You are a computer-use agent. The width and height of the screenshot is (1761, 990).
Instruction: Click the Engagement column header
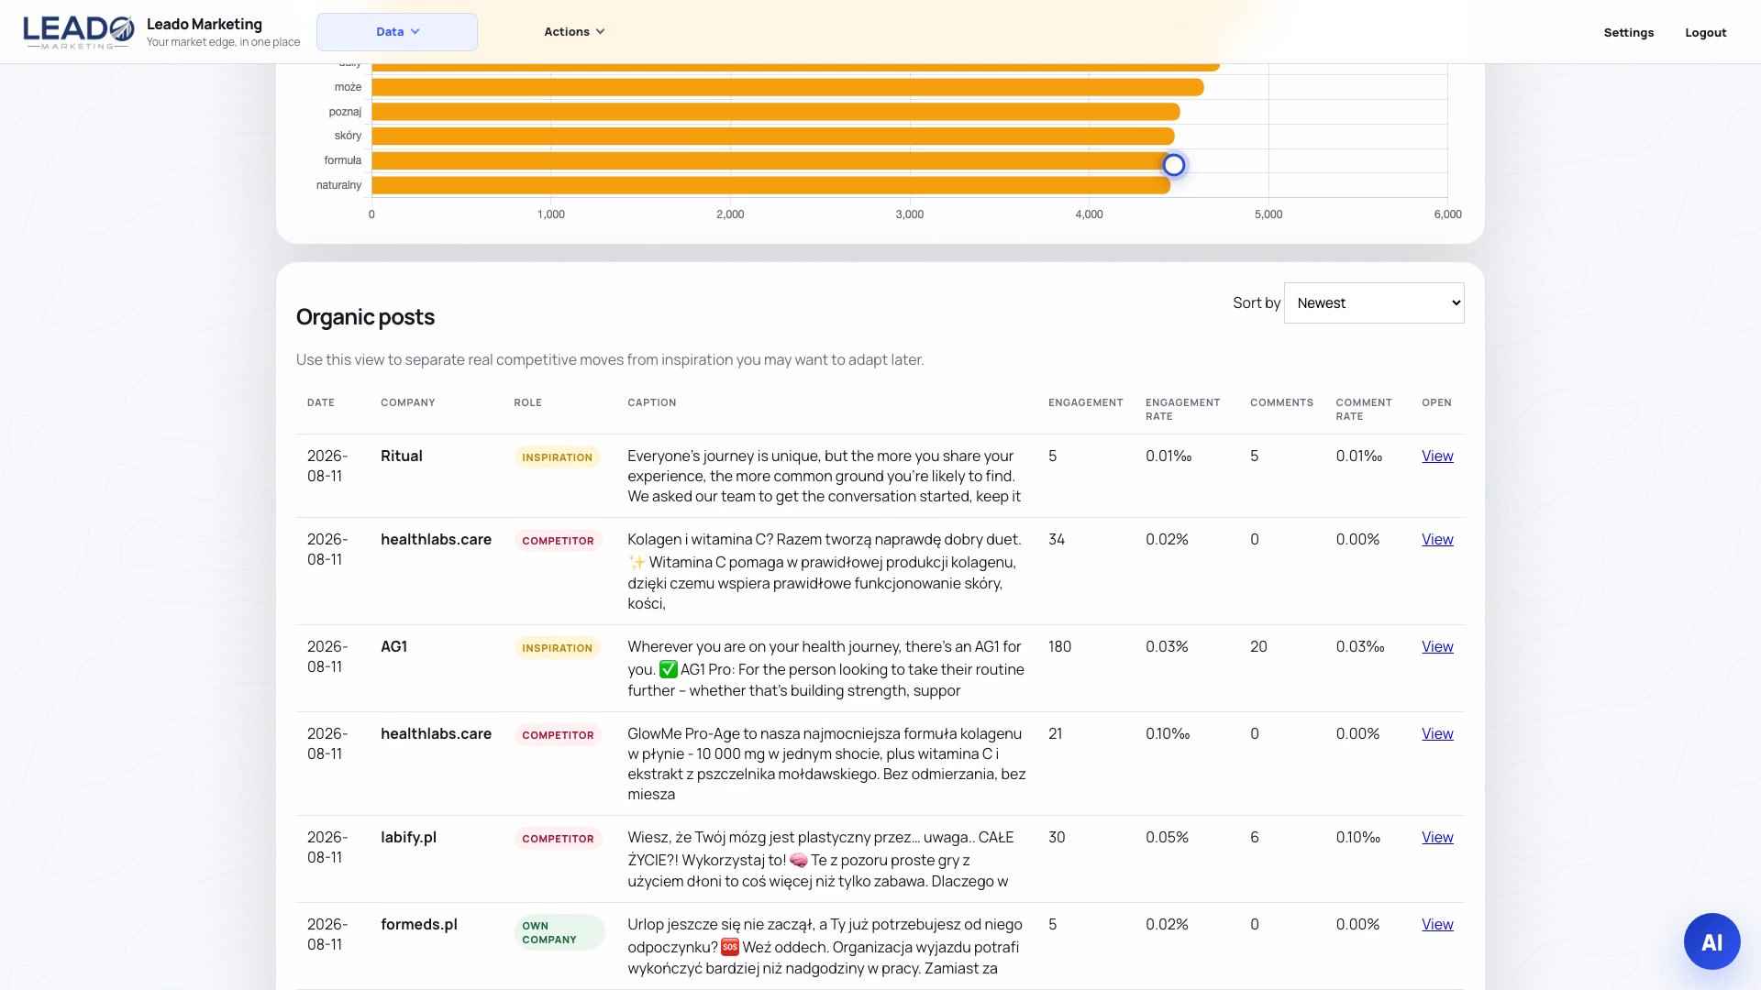[1086, 403]
